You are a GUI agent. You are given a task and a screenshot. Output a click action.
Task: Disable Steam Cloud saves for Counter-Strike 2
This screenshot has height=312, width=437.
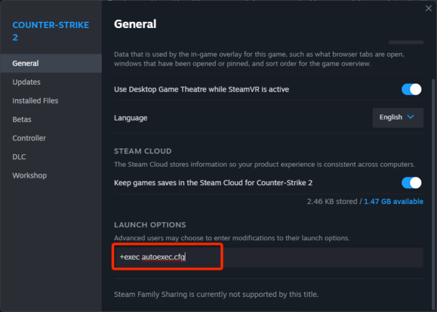click(x=411, y=183)
